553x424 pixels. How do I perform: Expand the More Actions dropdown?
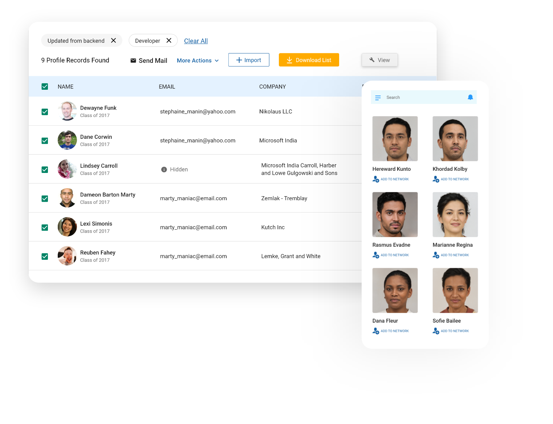(x=198, y=61)
